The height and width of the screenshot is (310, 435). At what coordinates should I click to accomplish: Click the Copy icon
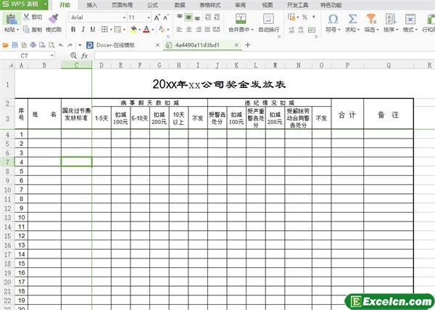tap(26, 29)
